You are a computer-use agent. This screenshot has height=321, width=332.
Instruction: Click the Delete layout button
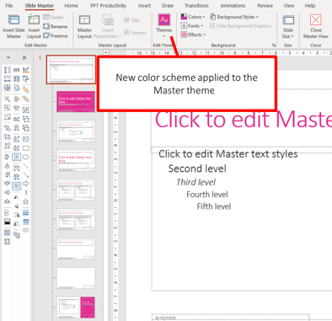(x=53, y=18)
